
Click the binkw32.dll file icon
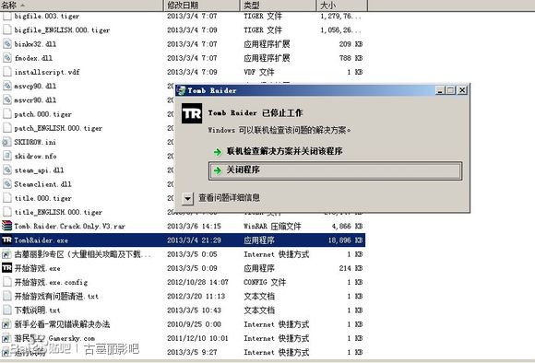pyautogui.click(x=6, y=44)
